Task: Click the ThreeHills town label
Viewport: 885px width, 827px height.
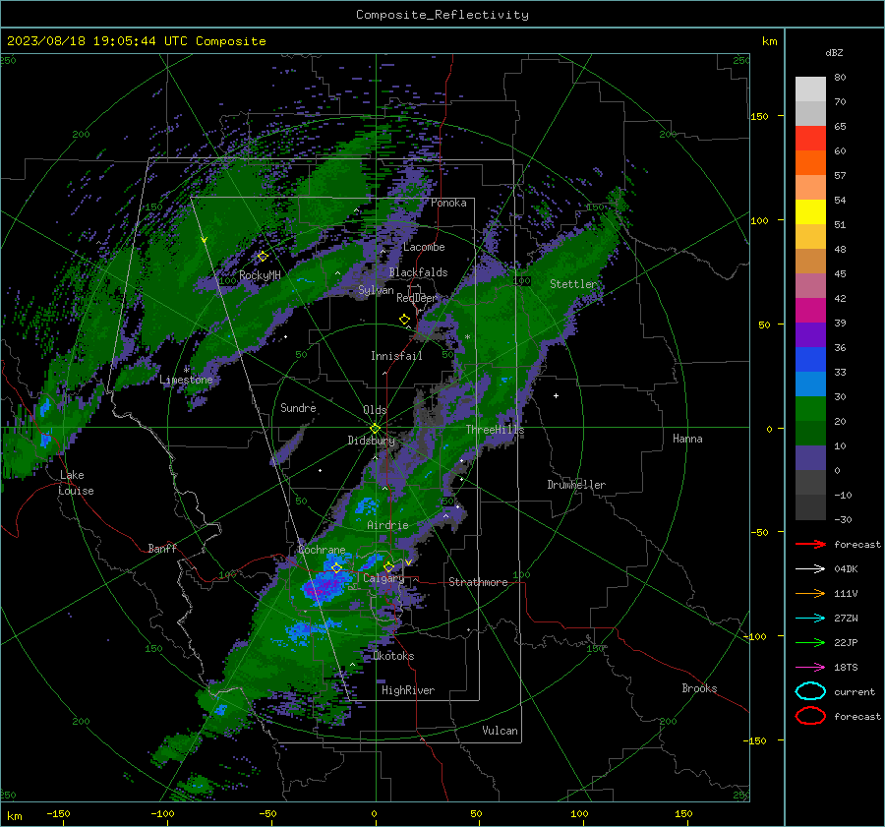Action: pyautogui.click(x=495, y=430)
